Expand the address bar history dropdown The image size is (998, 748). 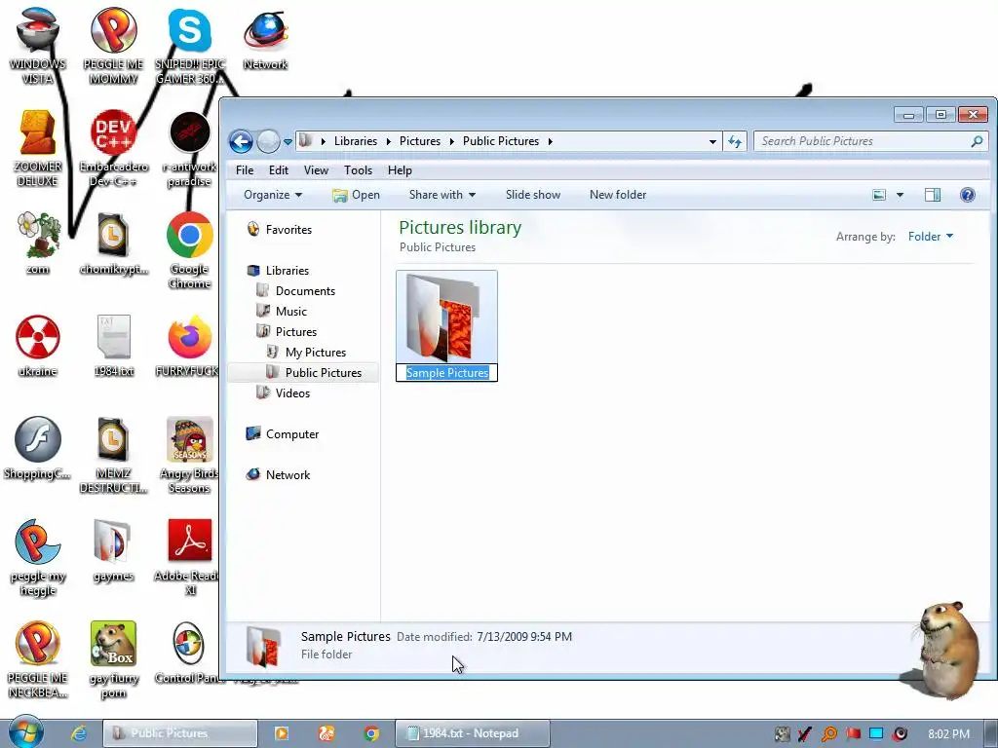coord(712,142)
